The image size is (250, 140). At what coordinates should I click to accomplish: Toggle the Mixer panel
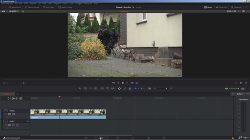208,7
